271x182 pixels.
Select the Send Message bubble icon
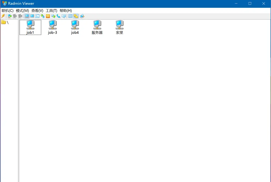click(64, 16)
